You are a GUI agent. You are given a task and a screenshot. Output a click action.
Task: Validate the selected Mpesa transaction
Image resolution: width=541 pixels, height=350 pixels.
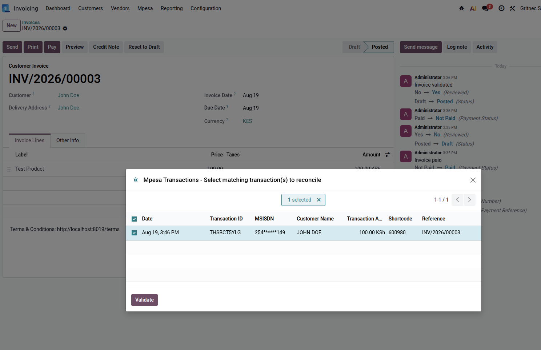[x=145, y=300]
